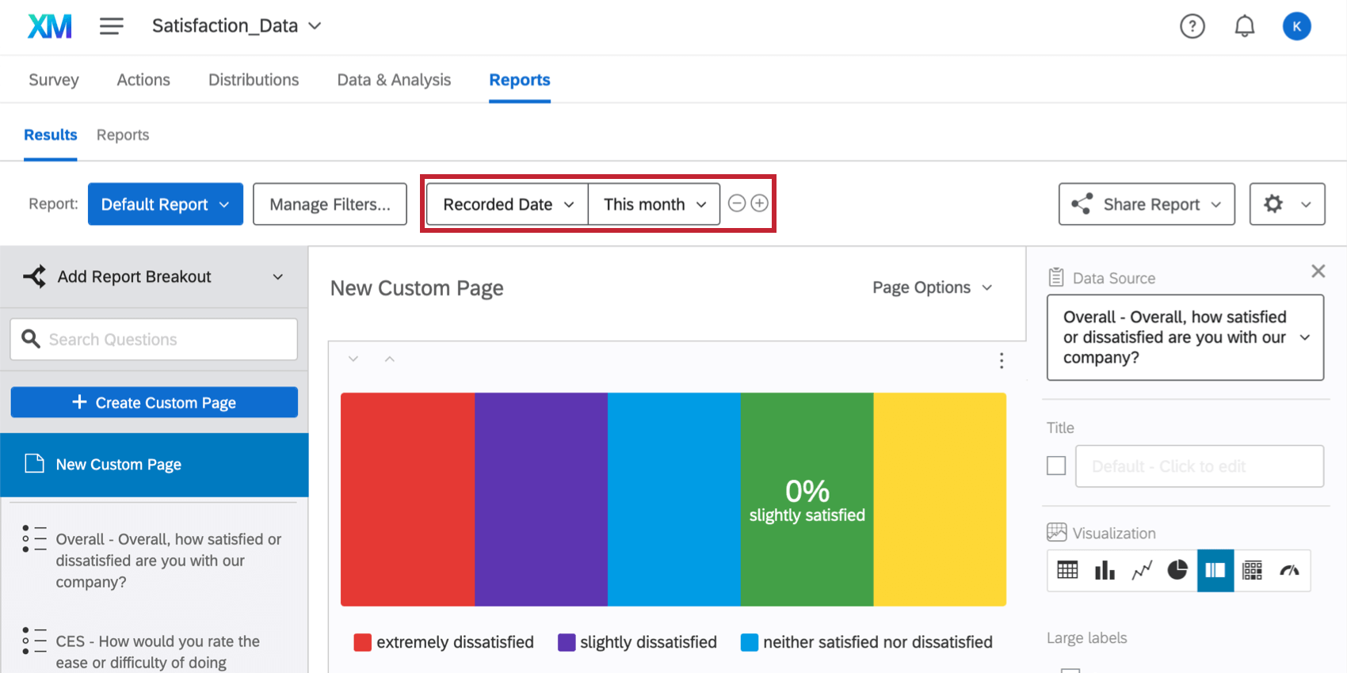Click the Create Custom Page button
This screenshot has width=1347, height=673.
(155, 402)
